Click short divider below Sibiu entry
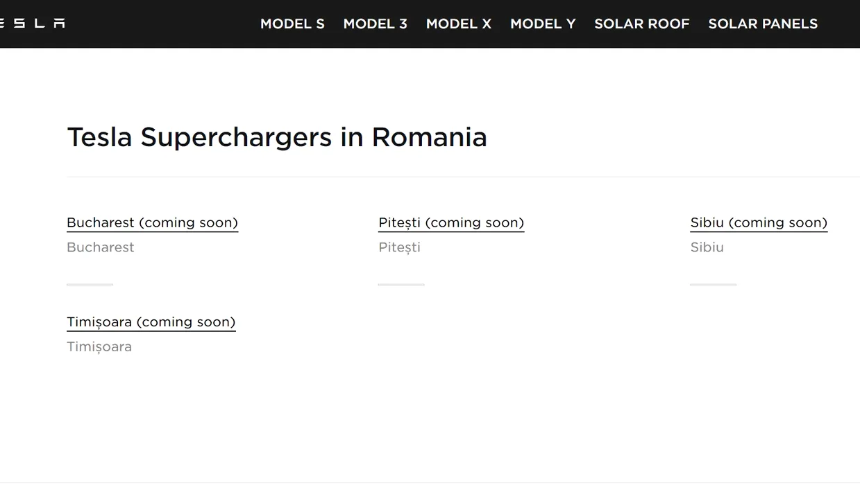This screenshot has width=860, height=485. (713, 285)
